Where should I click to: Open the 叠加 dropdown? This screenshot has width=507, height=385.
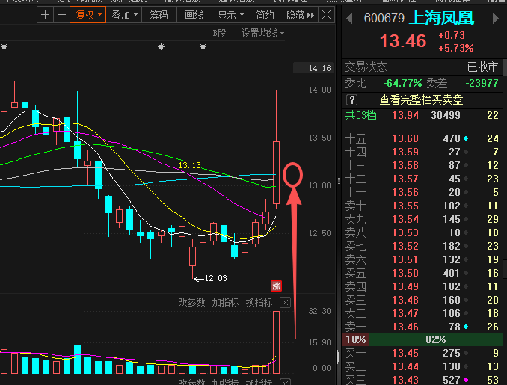[x=124, y=15]
